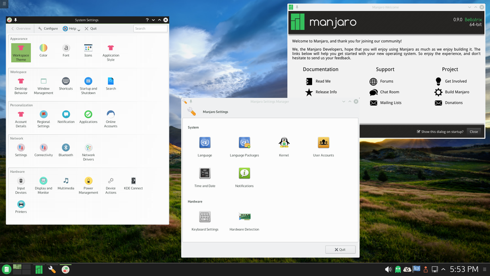
Task: Open the Workspace Theme settings
Action: pos(21,52)
